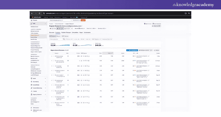Click the Social Media sidebar icon

pyautogui.click(x=32, y=84)
